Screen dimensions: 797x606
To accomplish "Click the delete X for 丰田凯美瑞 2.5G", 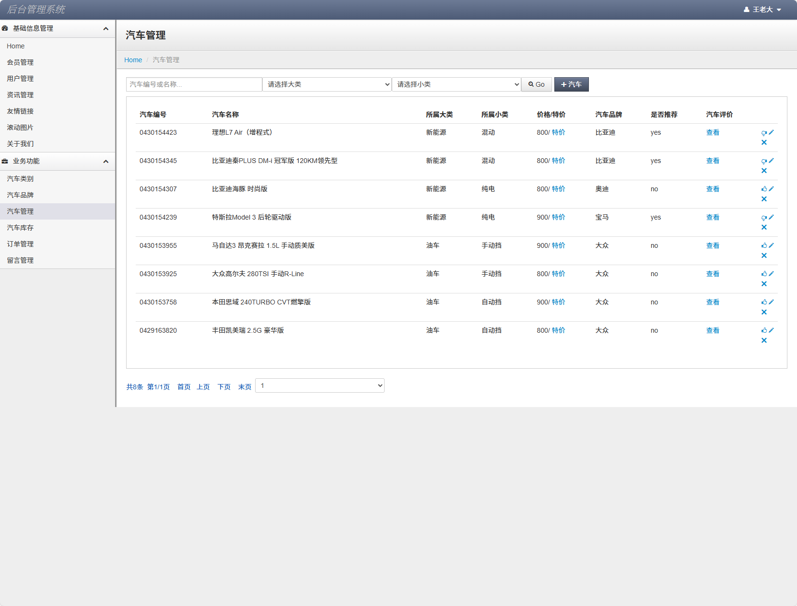I will 764,340.
